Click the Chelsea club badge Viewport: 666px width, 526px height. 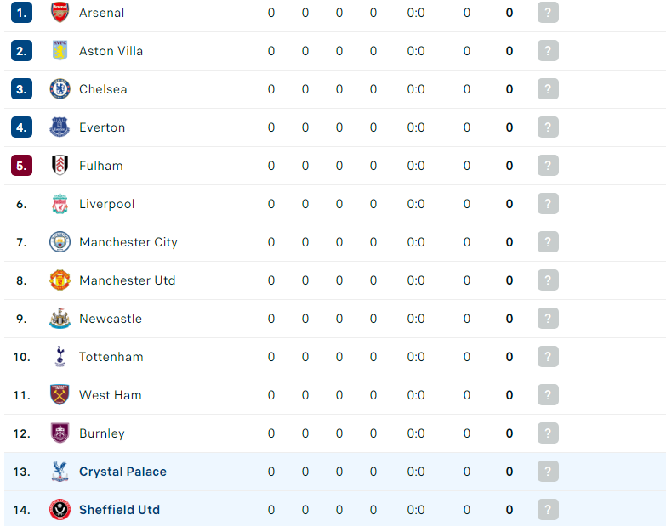[x=60, y=89]
